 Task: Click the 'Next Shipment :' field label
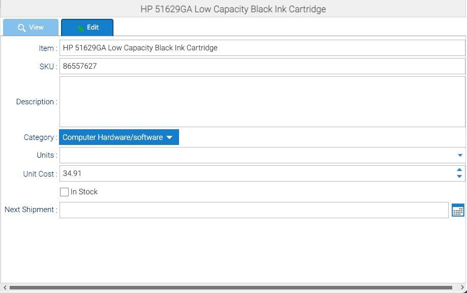(x=31, y=210)
